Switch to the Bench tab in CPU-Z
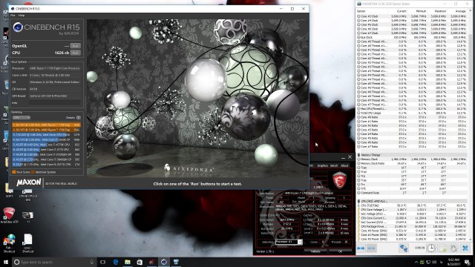 334,165
